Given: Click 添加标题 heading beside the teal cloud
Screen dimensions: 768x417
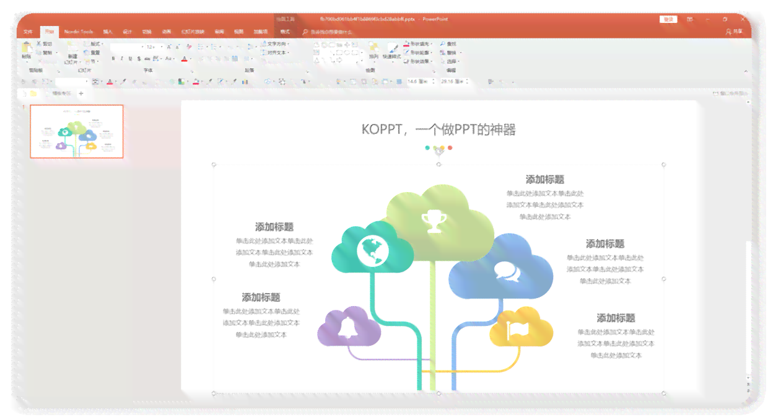Looking at the screenshot, I should coord(274,227).
